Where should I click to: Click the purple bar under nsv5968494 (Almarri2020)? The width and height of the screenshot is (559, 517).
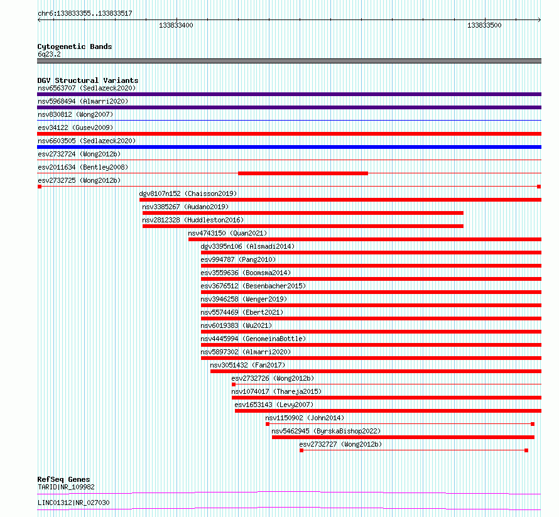pos(289,107)
